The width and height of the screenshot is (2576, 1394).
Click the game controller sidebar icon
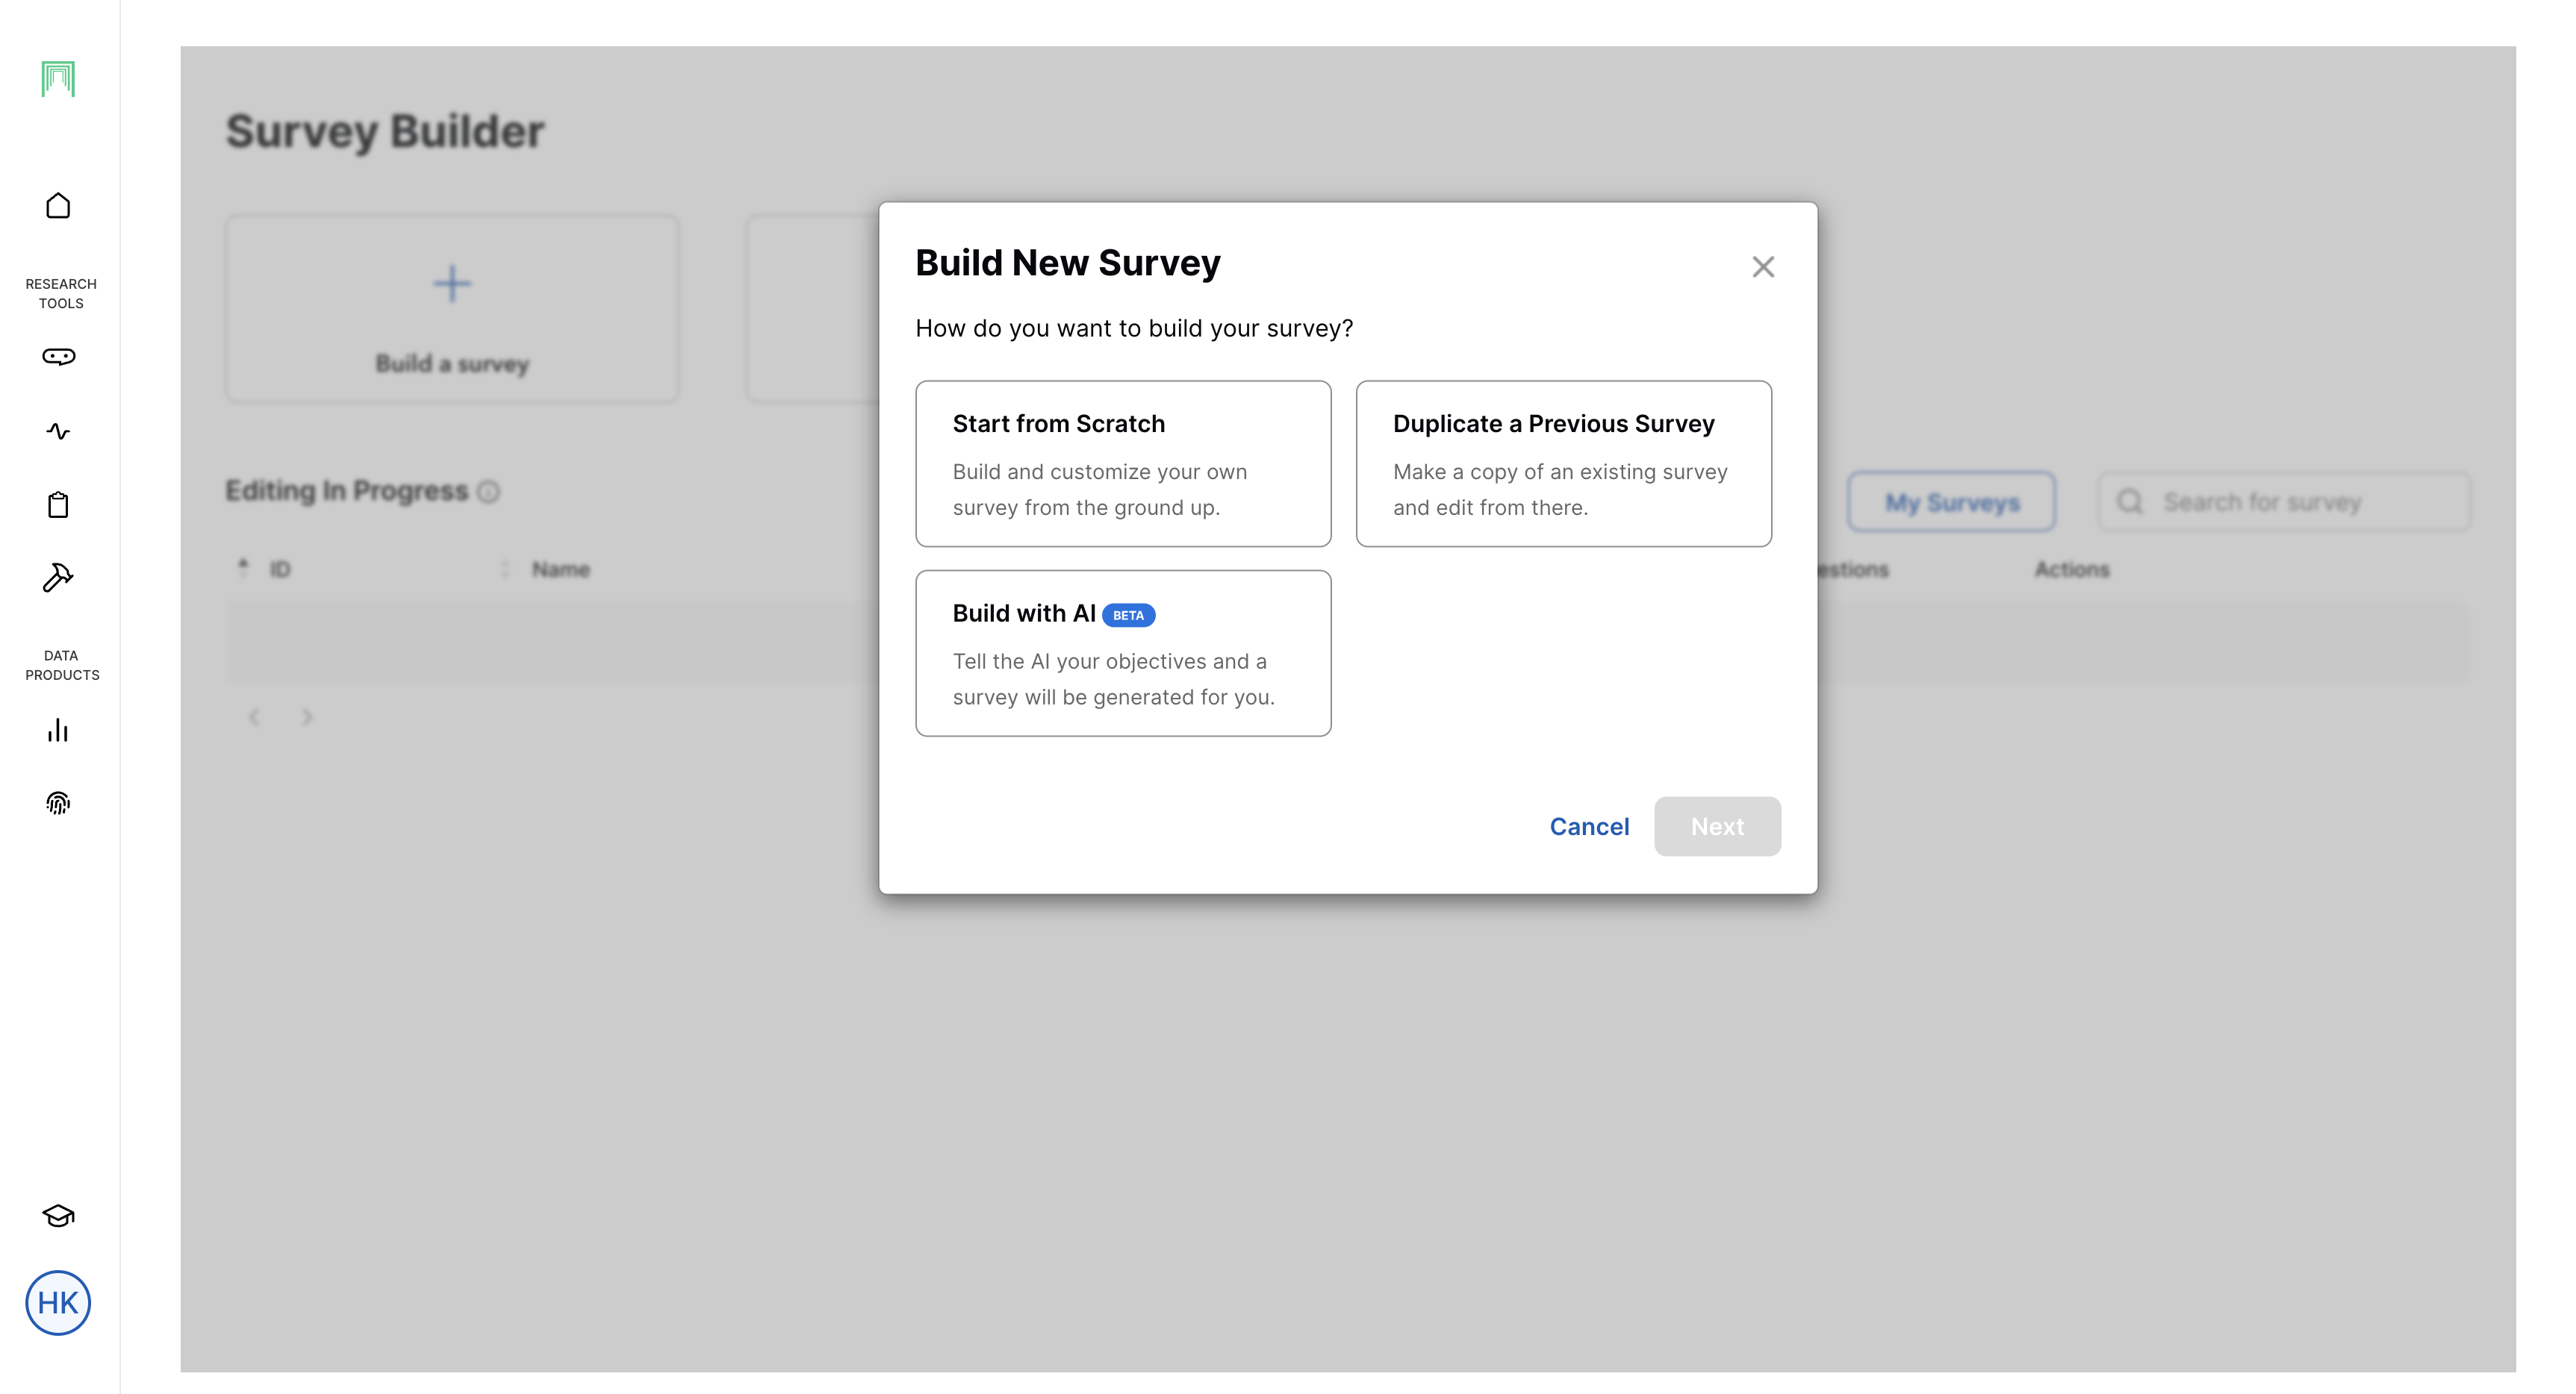58,357
